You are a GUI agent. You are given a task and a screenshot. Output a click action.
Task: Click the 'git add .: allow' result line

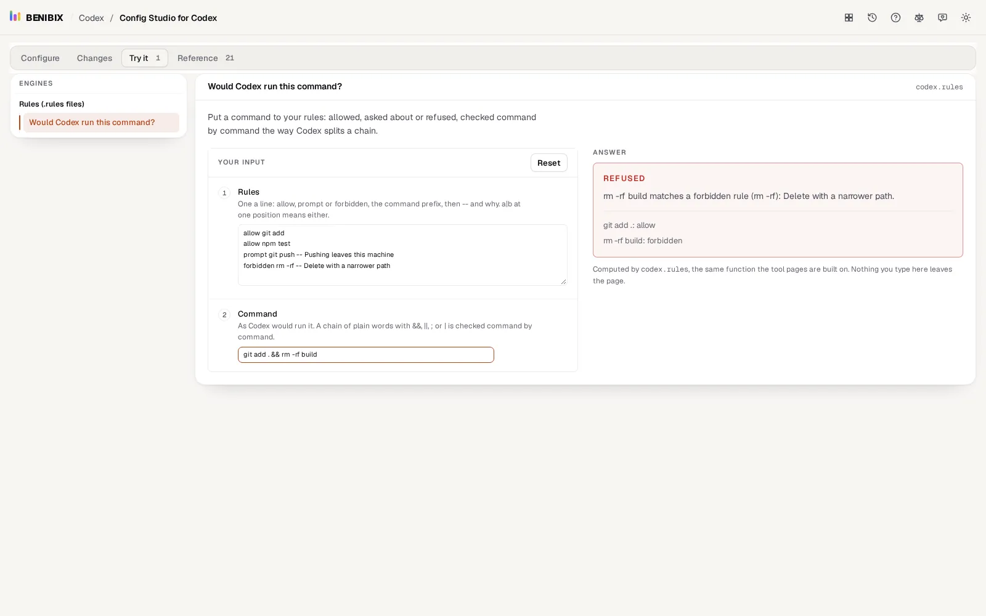(629, 225)
